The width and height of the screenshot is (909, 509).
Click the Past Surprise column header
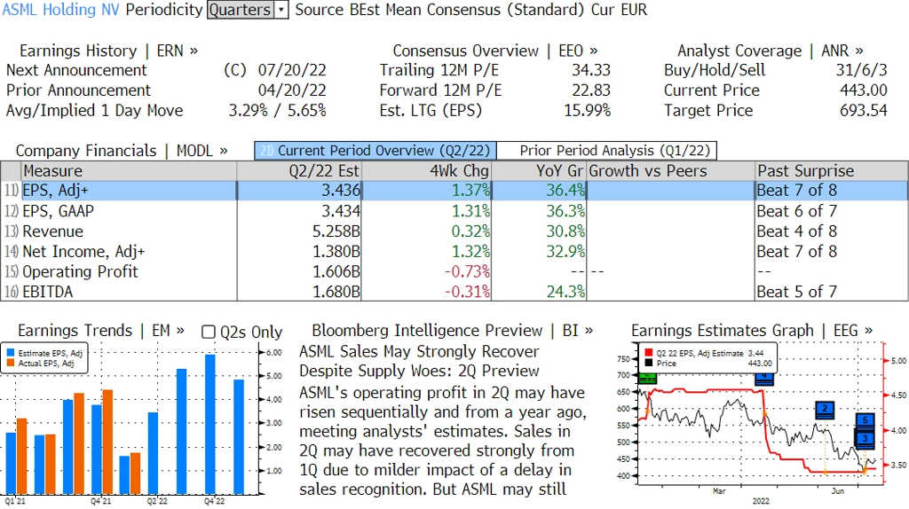[x=832, y=171]
